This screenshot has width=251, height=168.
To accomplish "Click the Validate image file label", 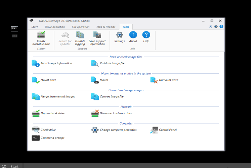I will (x=112, y=63).
